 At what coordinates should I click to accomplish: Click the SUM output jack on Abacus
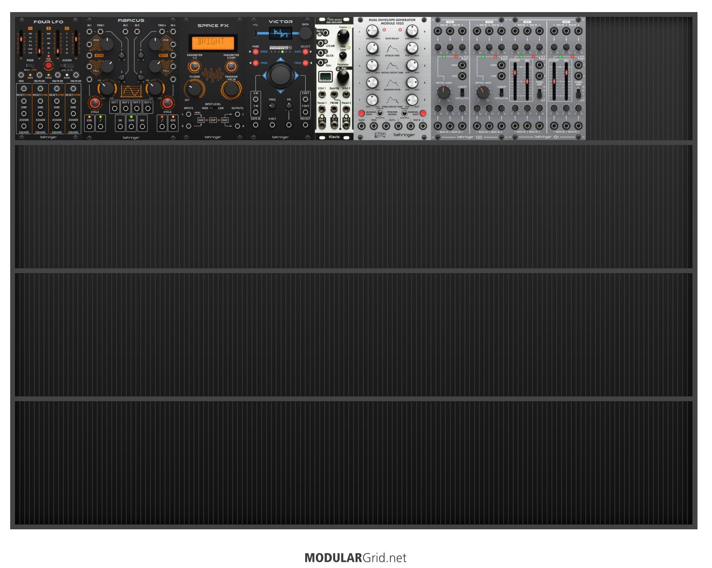131,127
